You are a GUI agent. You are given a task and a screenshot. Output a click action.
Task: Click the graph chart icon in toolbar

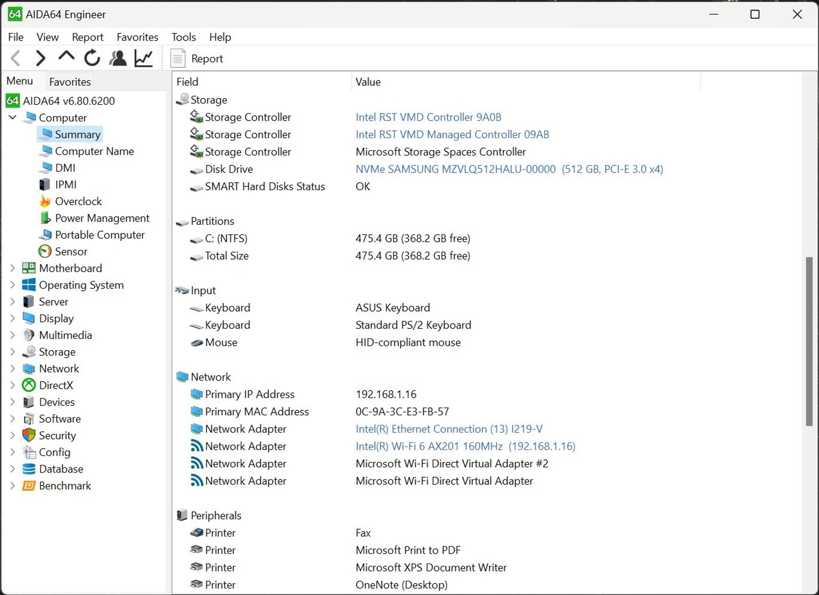tap(143, 58)
